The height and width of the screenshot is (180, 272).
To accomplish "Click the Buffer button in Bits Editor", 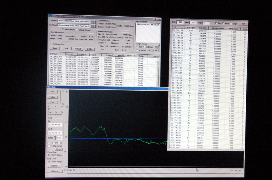I will (53, 97).
